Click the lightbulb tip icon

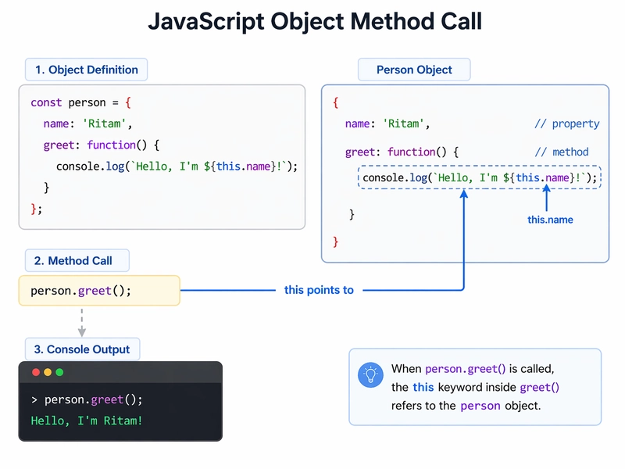coord(369,374)
